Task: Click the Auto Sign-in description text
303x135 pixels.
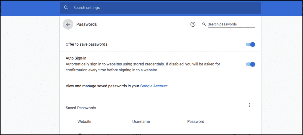Action: coord(143,67)
